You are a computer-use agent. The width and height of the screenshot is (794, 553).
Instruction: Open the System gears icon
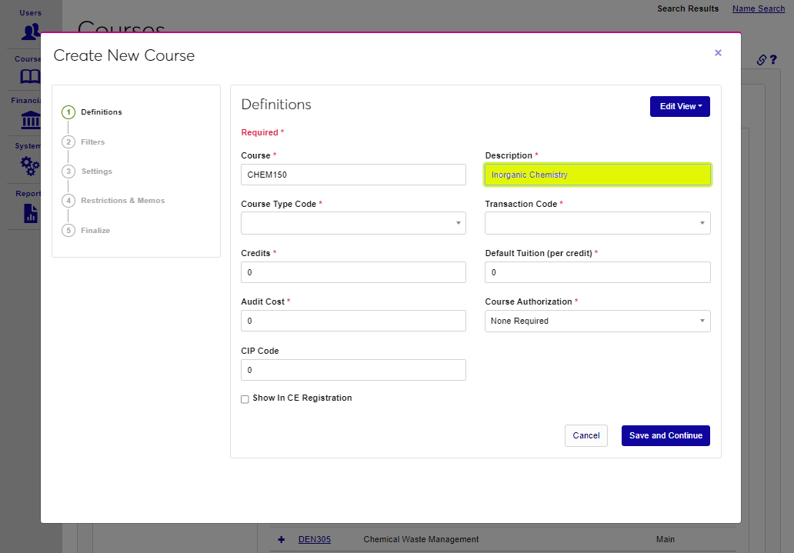coord(31,165)
